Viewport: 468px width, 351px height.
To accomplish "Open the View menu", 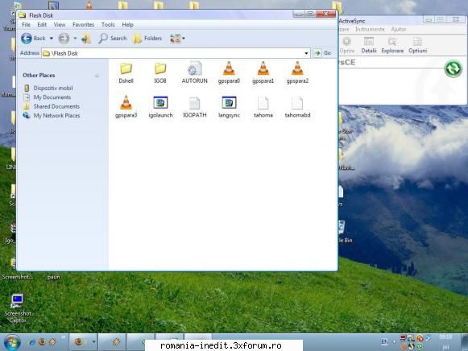I will tap(60, 25).
